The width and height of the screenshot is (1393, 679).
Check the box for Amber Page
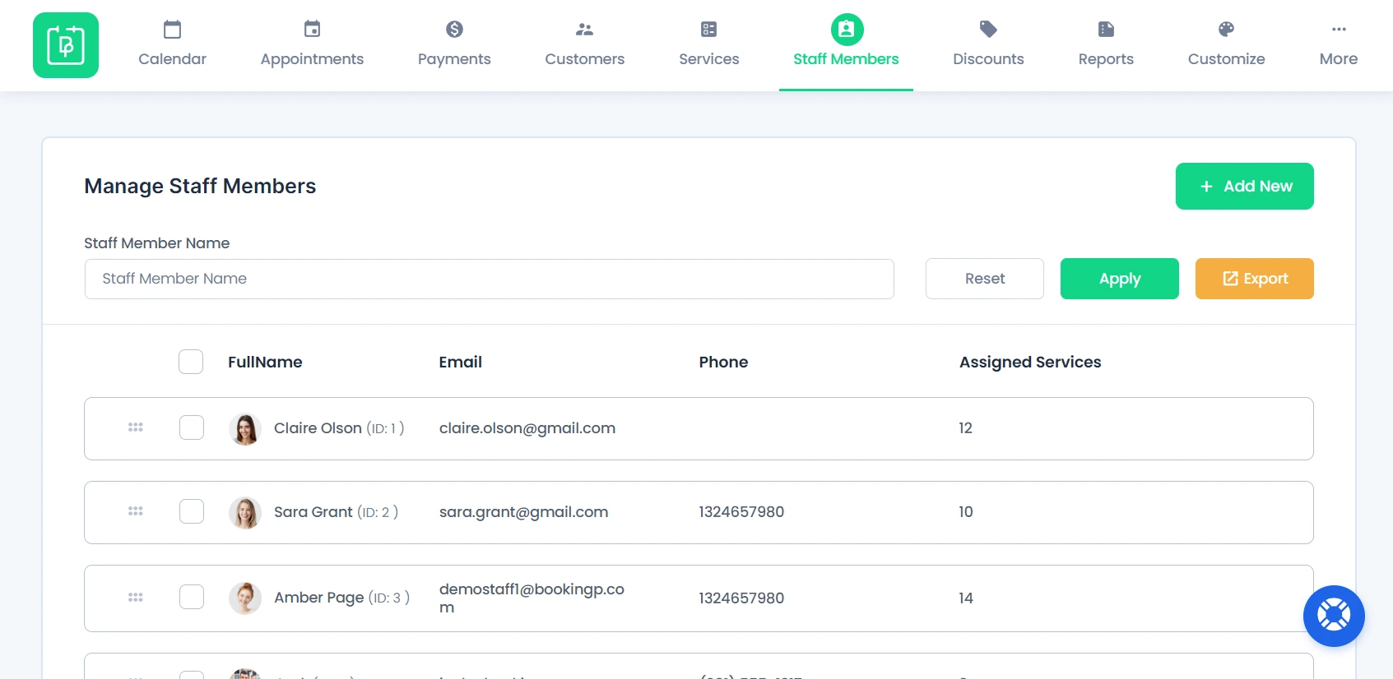tap(192, 597)
